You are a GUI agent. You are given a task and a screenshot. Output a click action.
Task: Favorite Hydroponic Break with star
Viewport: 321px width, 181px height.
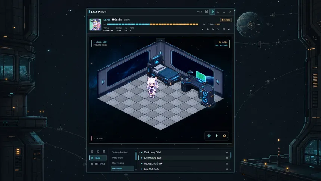click(x=227, y=163)
